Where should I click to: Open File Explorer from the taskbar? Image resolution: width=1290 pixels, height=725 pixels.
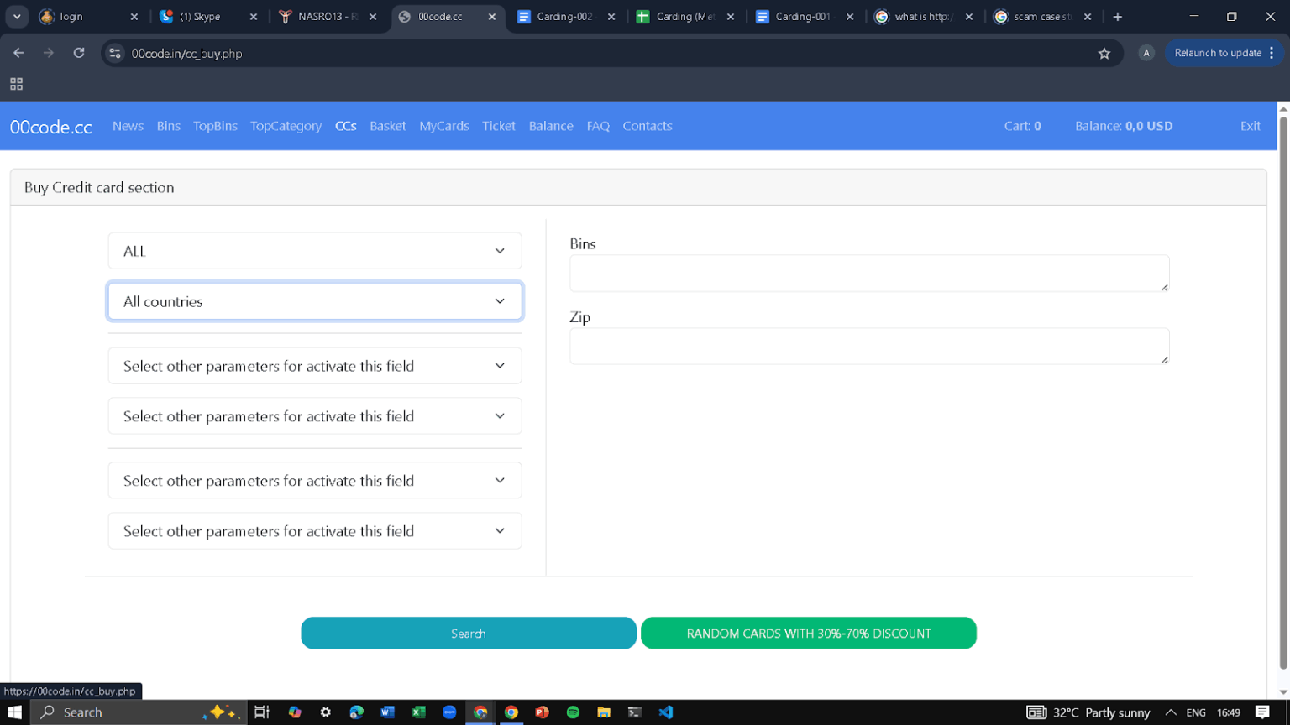click(x=604, y=712)
